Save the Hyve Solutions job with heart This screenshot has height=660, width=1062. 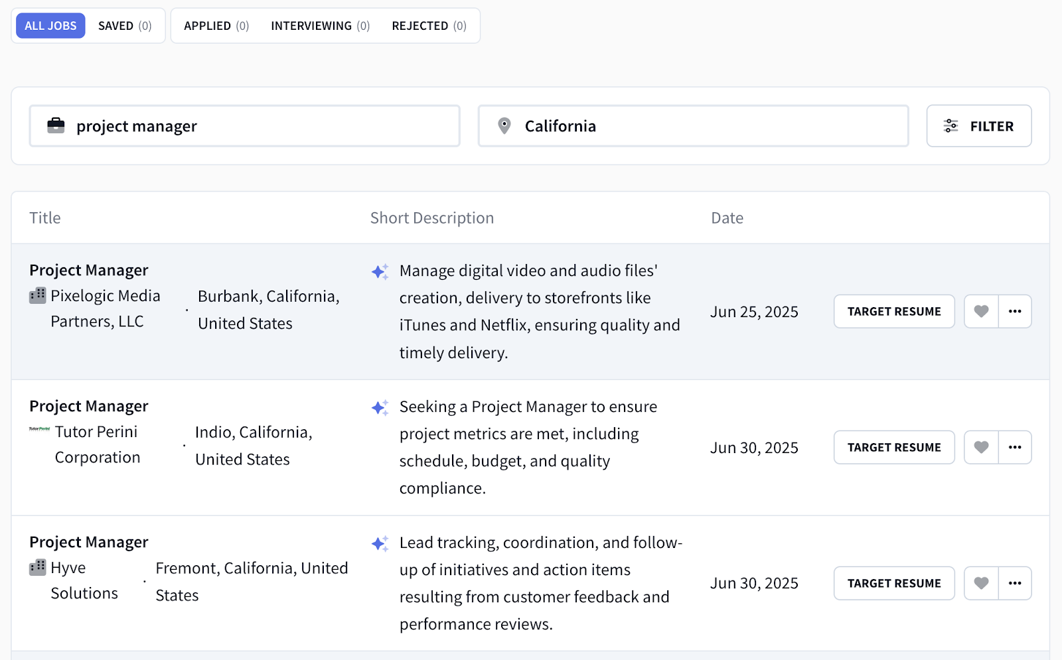click(x=981, y=583)
